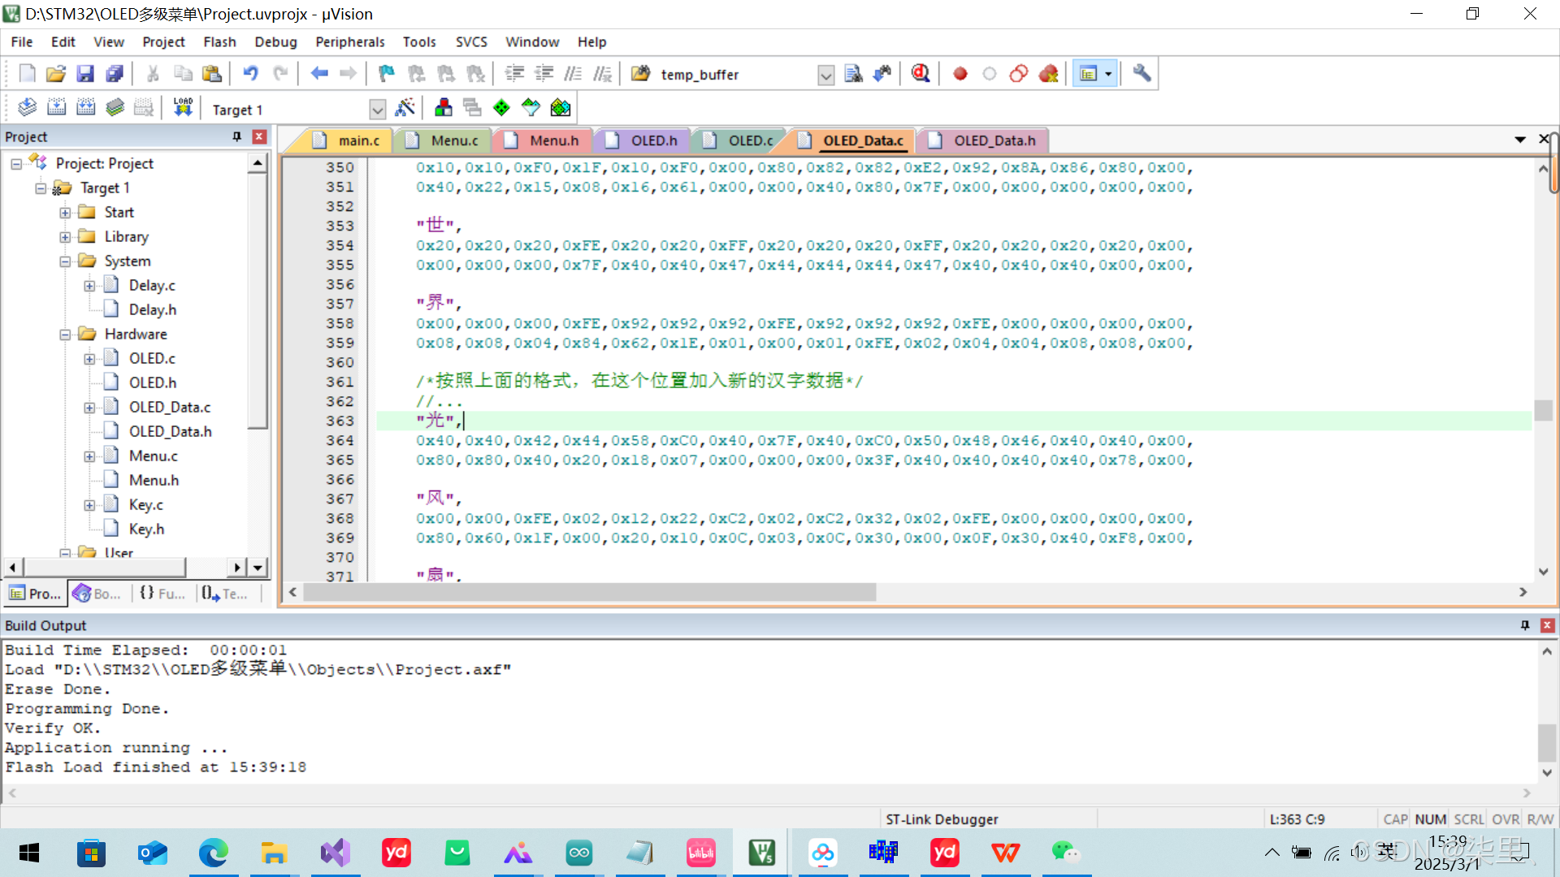Select OLED_Data.h in project tree
Screen dimensions: 1560x877
pos(170,431)
